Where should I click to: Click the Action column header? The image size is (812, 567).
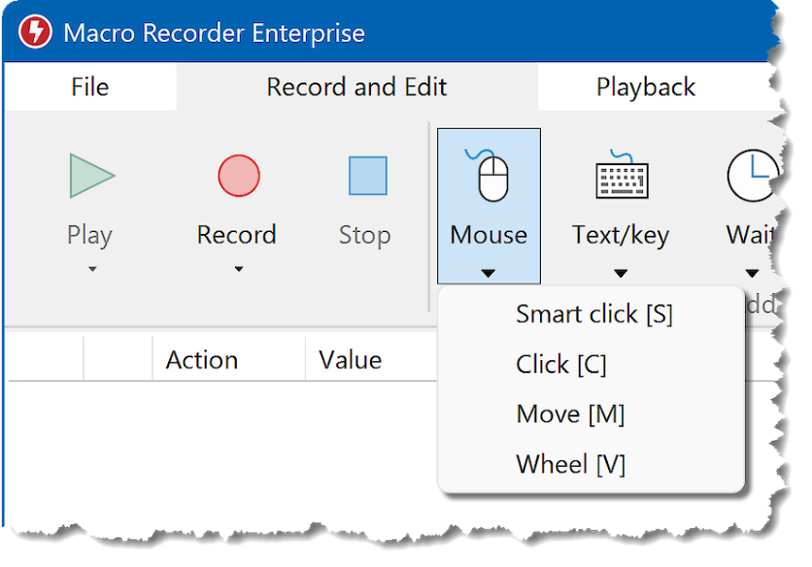228,359
